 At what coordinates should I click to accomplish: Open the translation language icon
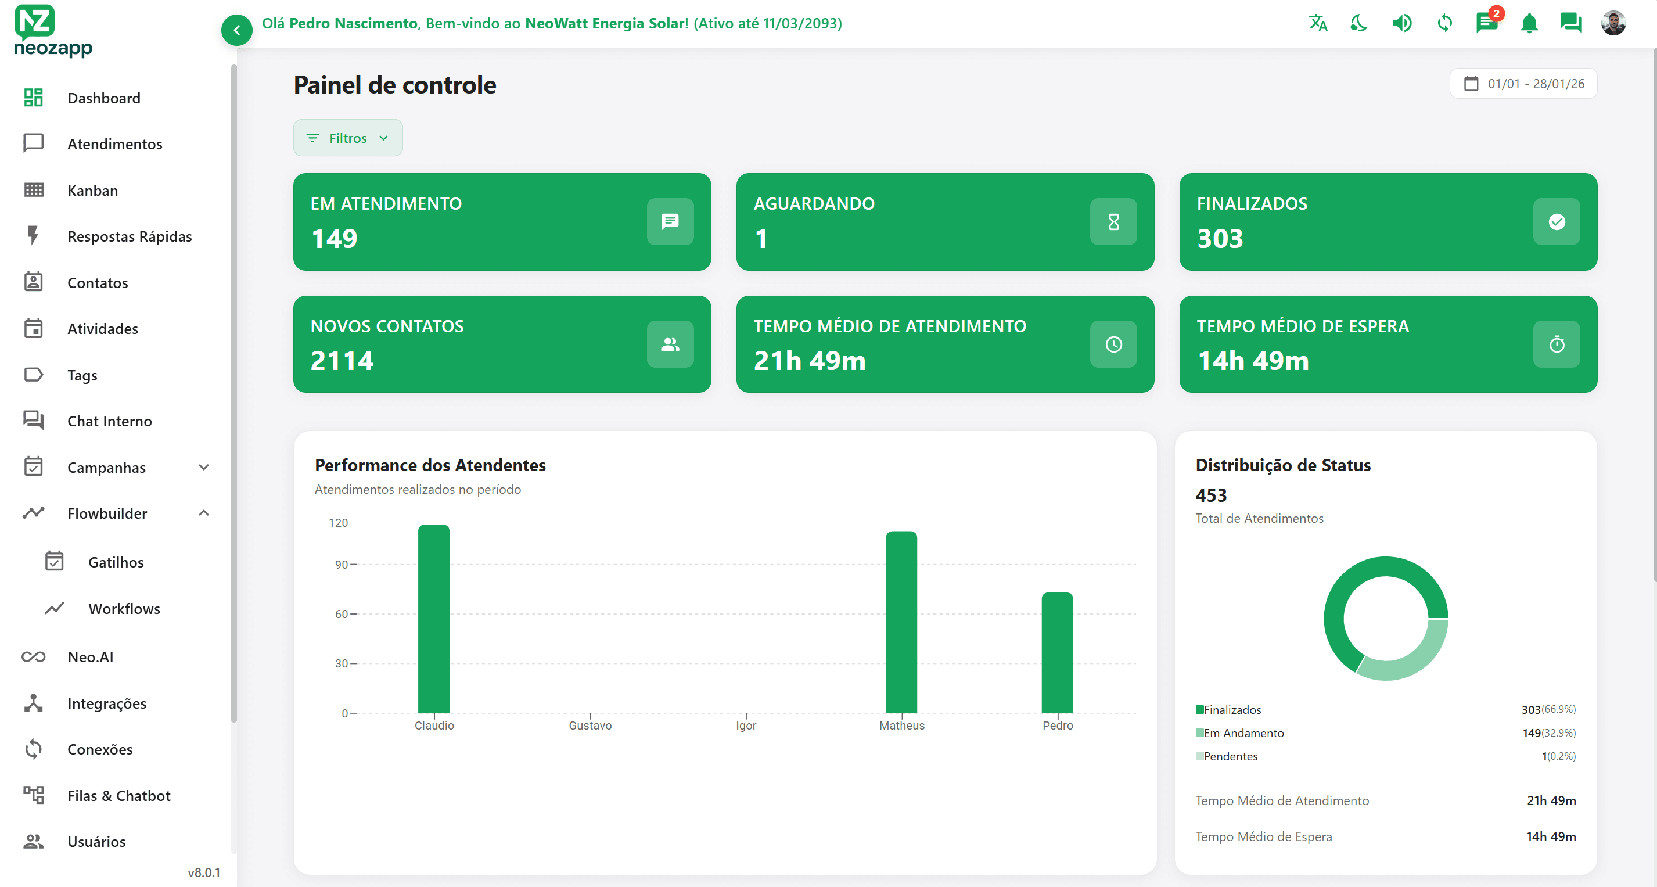click(1318, 23)
